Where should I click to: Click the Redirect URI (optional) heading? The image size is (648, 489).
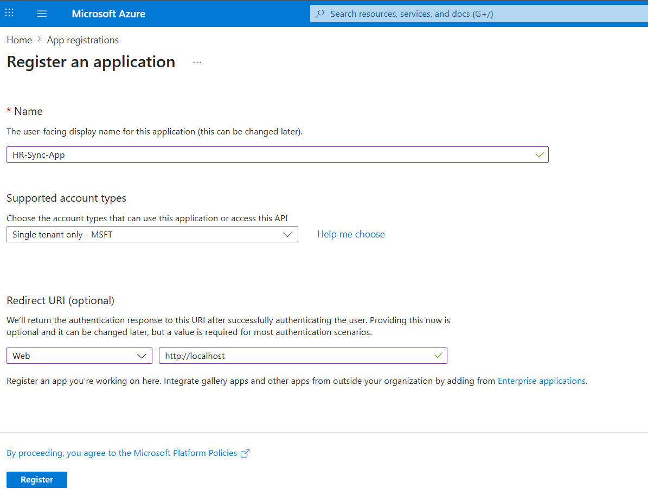coord(60,300)
